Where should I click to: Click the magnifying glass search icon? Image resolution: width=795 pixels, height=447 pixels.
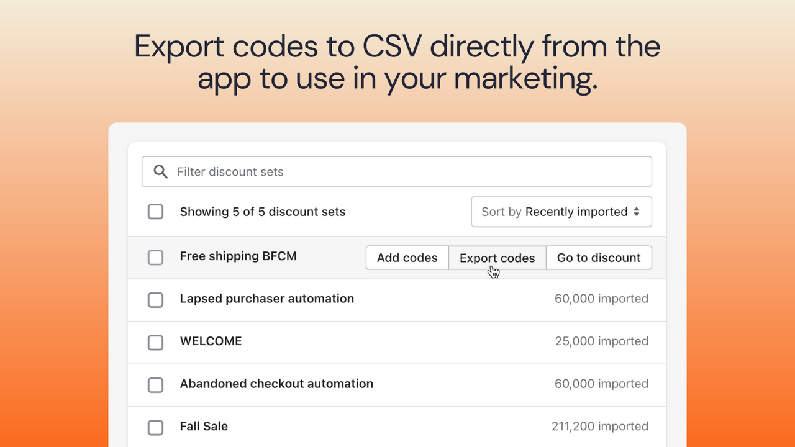[x=160, y=171]
